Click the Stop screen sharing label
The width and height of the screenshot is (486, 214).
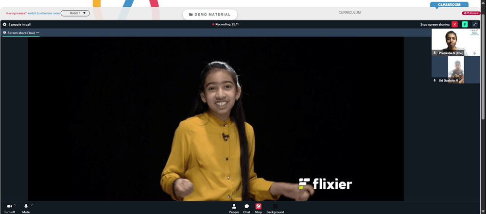pyautogui.click(x=434, y=24)
